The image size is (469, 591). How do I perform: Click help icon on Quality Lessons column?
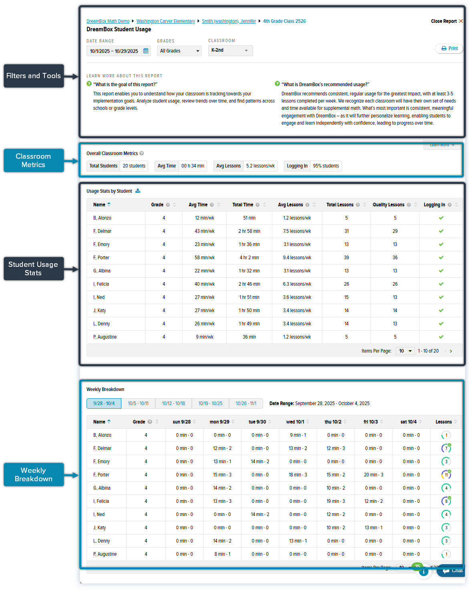pyautogui.click(x=409, y=205)
